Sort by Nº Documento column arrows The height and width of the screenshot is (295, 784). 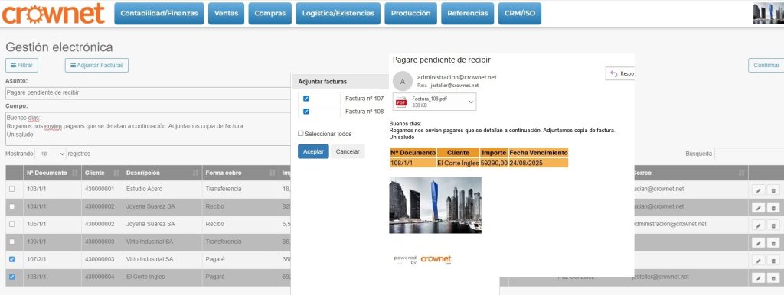pos(75,173)
